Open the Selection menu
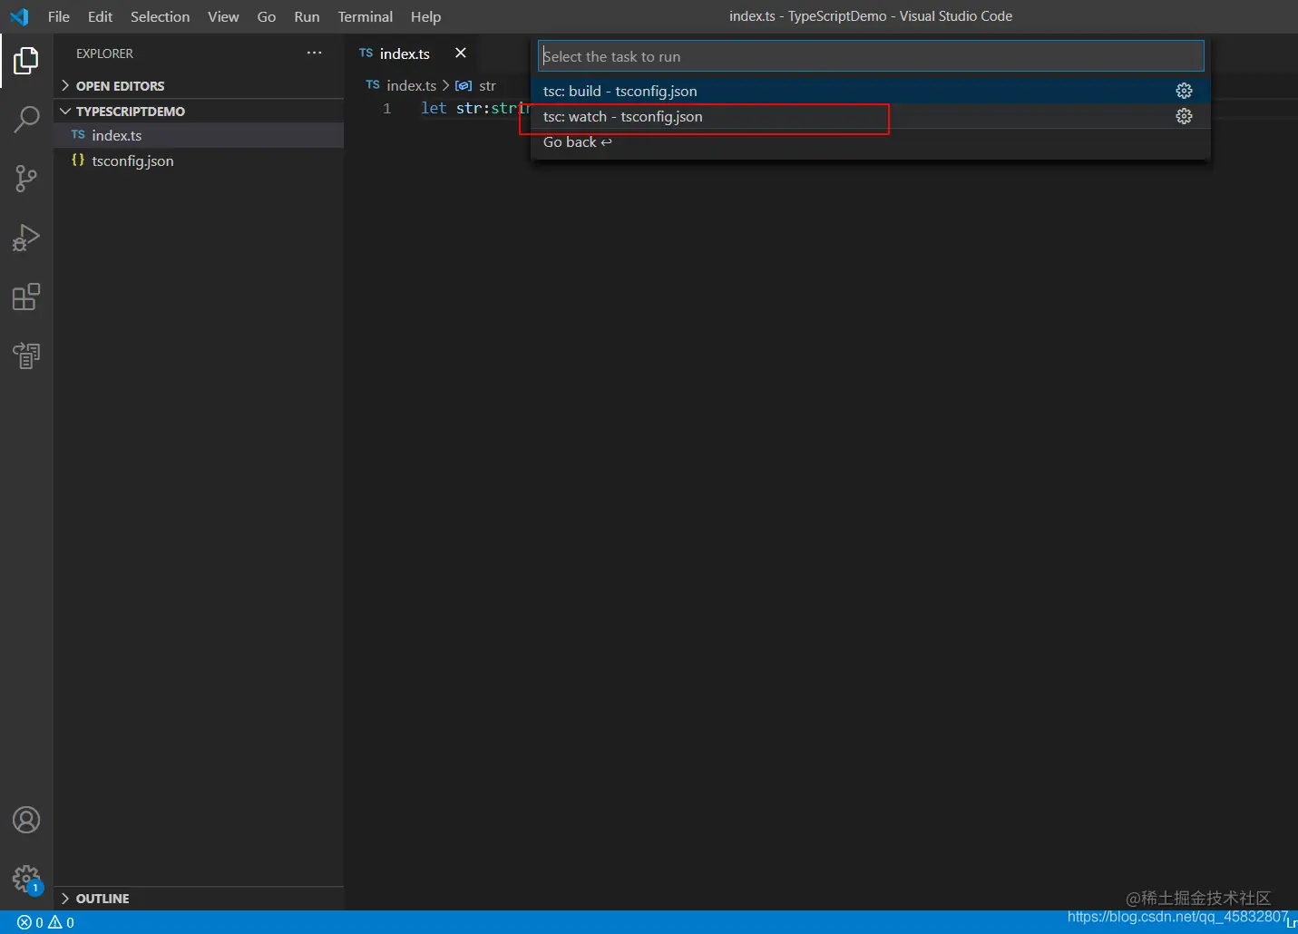 pos(160,16)
